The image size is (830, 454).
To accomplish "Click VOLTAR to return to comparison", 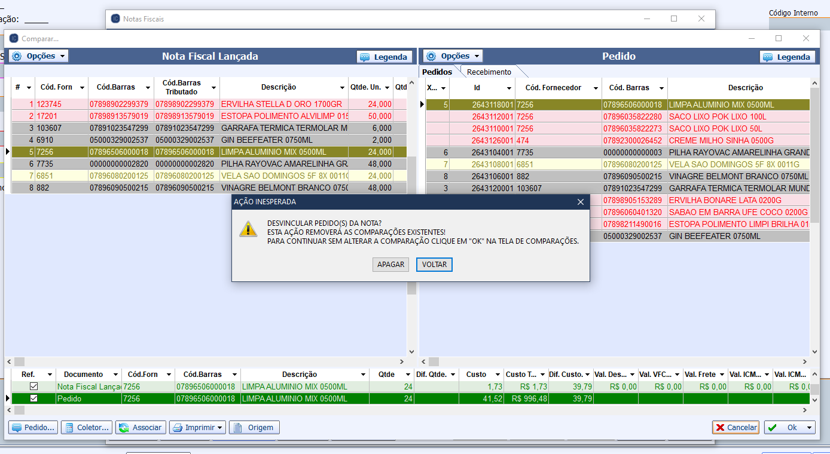I will tap(434, 265).
